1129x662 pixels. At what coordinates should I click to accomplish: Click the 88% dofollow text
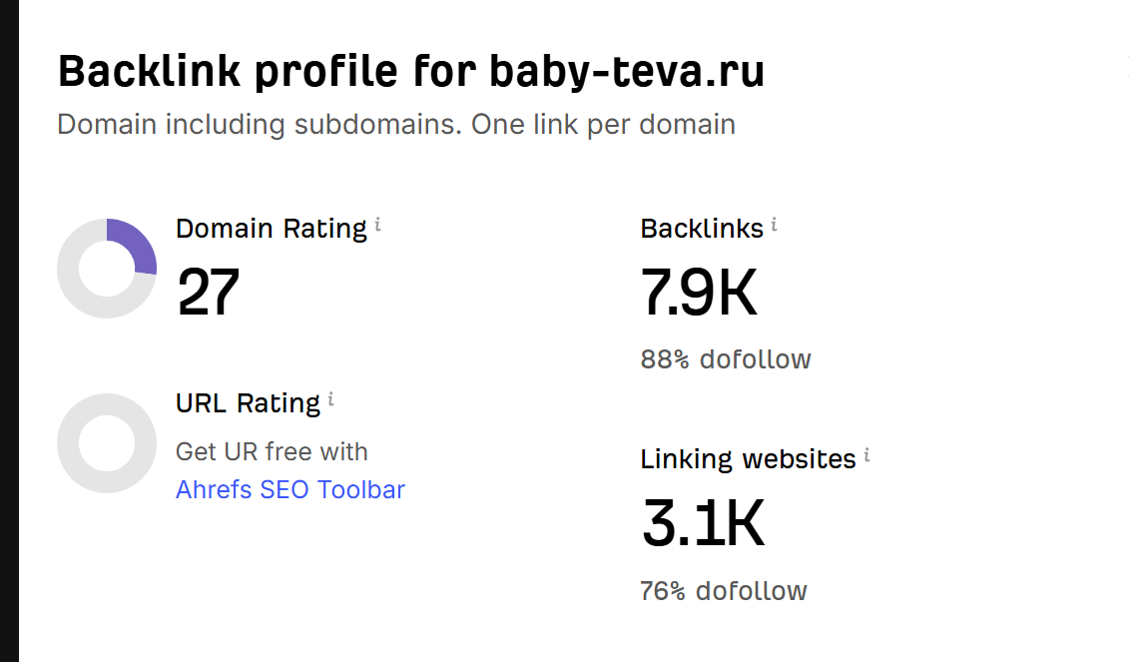click(x=726, y=359)
